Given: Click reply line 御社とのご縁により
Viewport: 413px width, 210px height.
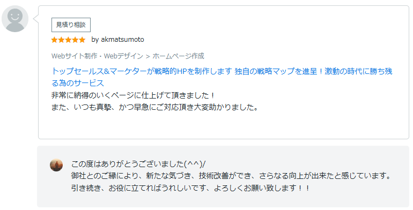Looking at the screenshot, I should tap(231, 176).
